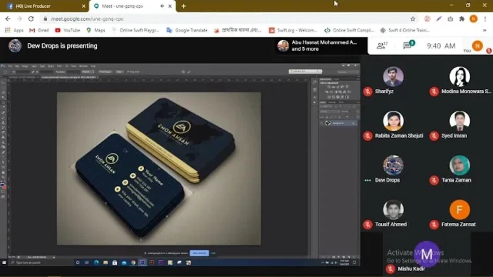This screenshot has width=493, height=277.
Task: Open the Meet participants list icon
Action: 382,46
